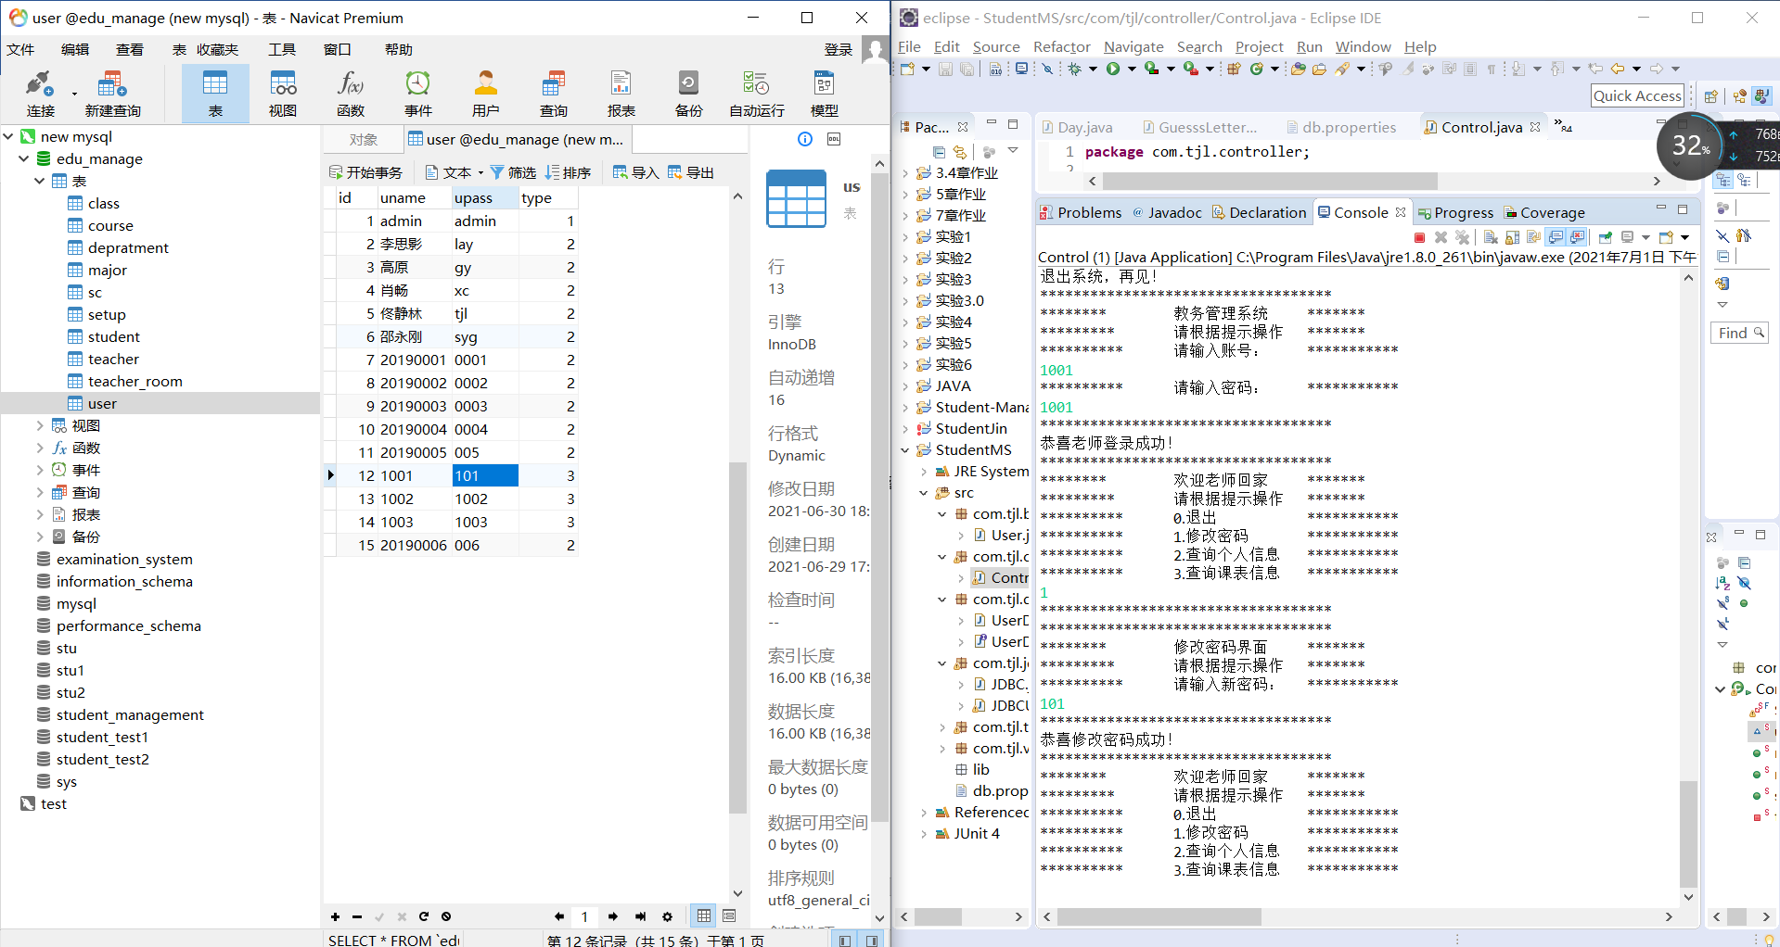This screenshot has width=1780, height=947.
Task: Expand the 视图 node in the tree
Action: (39, 425)
